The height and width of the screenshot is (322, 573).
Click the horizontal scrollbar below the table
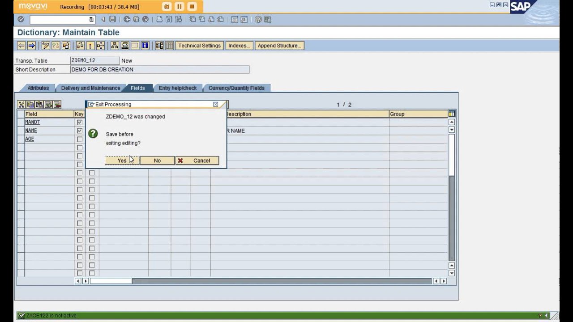click(261, 281)
